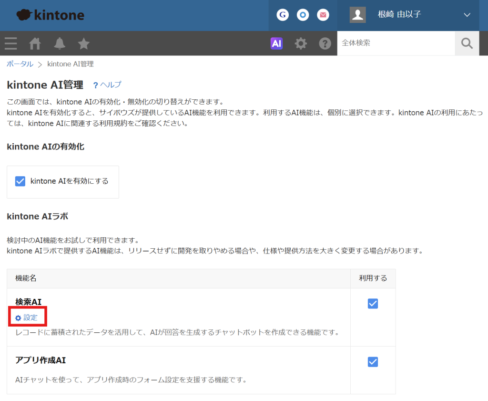The image size is (488, 401).
Task: Toggle 検索AI 利用する checkbox
Action: 373,304
